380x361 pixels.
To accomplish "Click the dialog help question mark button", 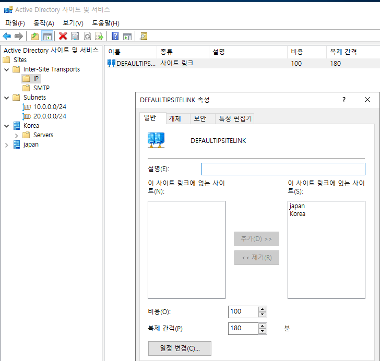I will 344,100.
